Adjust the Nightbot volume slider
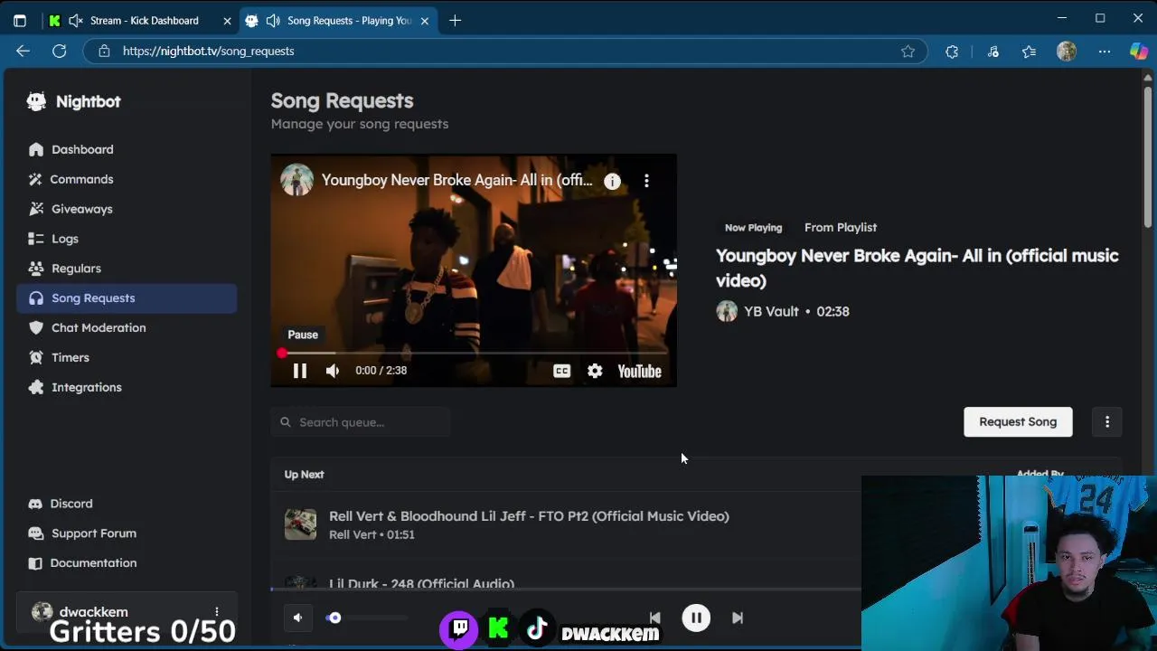Image resolution: width=1157 pixels, height=651 pixels. pos(366,618)
